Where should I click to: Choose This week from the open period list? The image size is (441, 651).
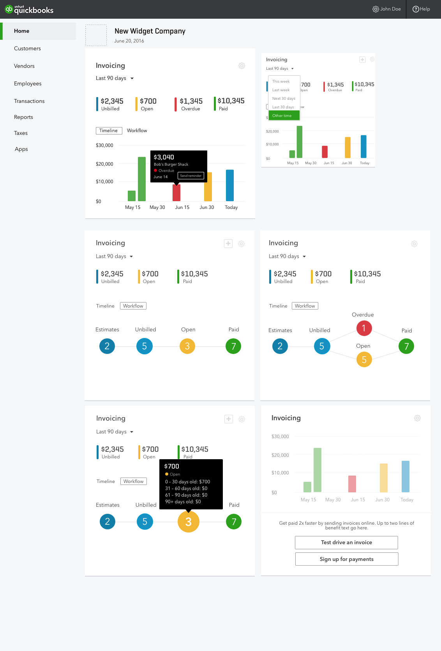click(x=284, y=81)
